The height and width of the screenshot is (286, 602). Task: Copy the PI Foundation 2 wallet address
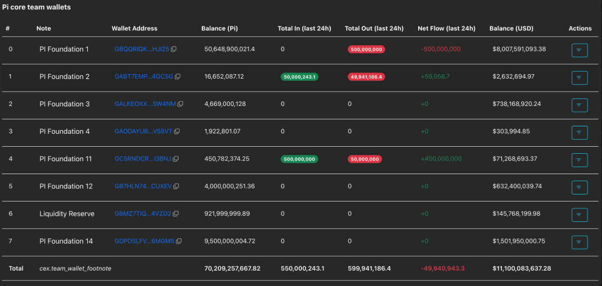click(177, 77)
